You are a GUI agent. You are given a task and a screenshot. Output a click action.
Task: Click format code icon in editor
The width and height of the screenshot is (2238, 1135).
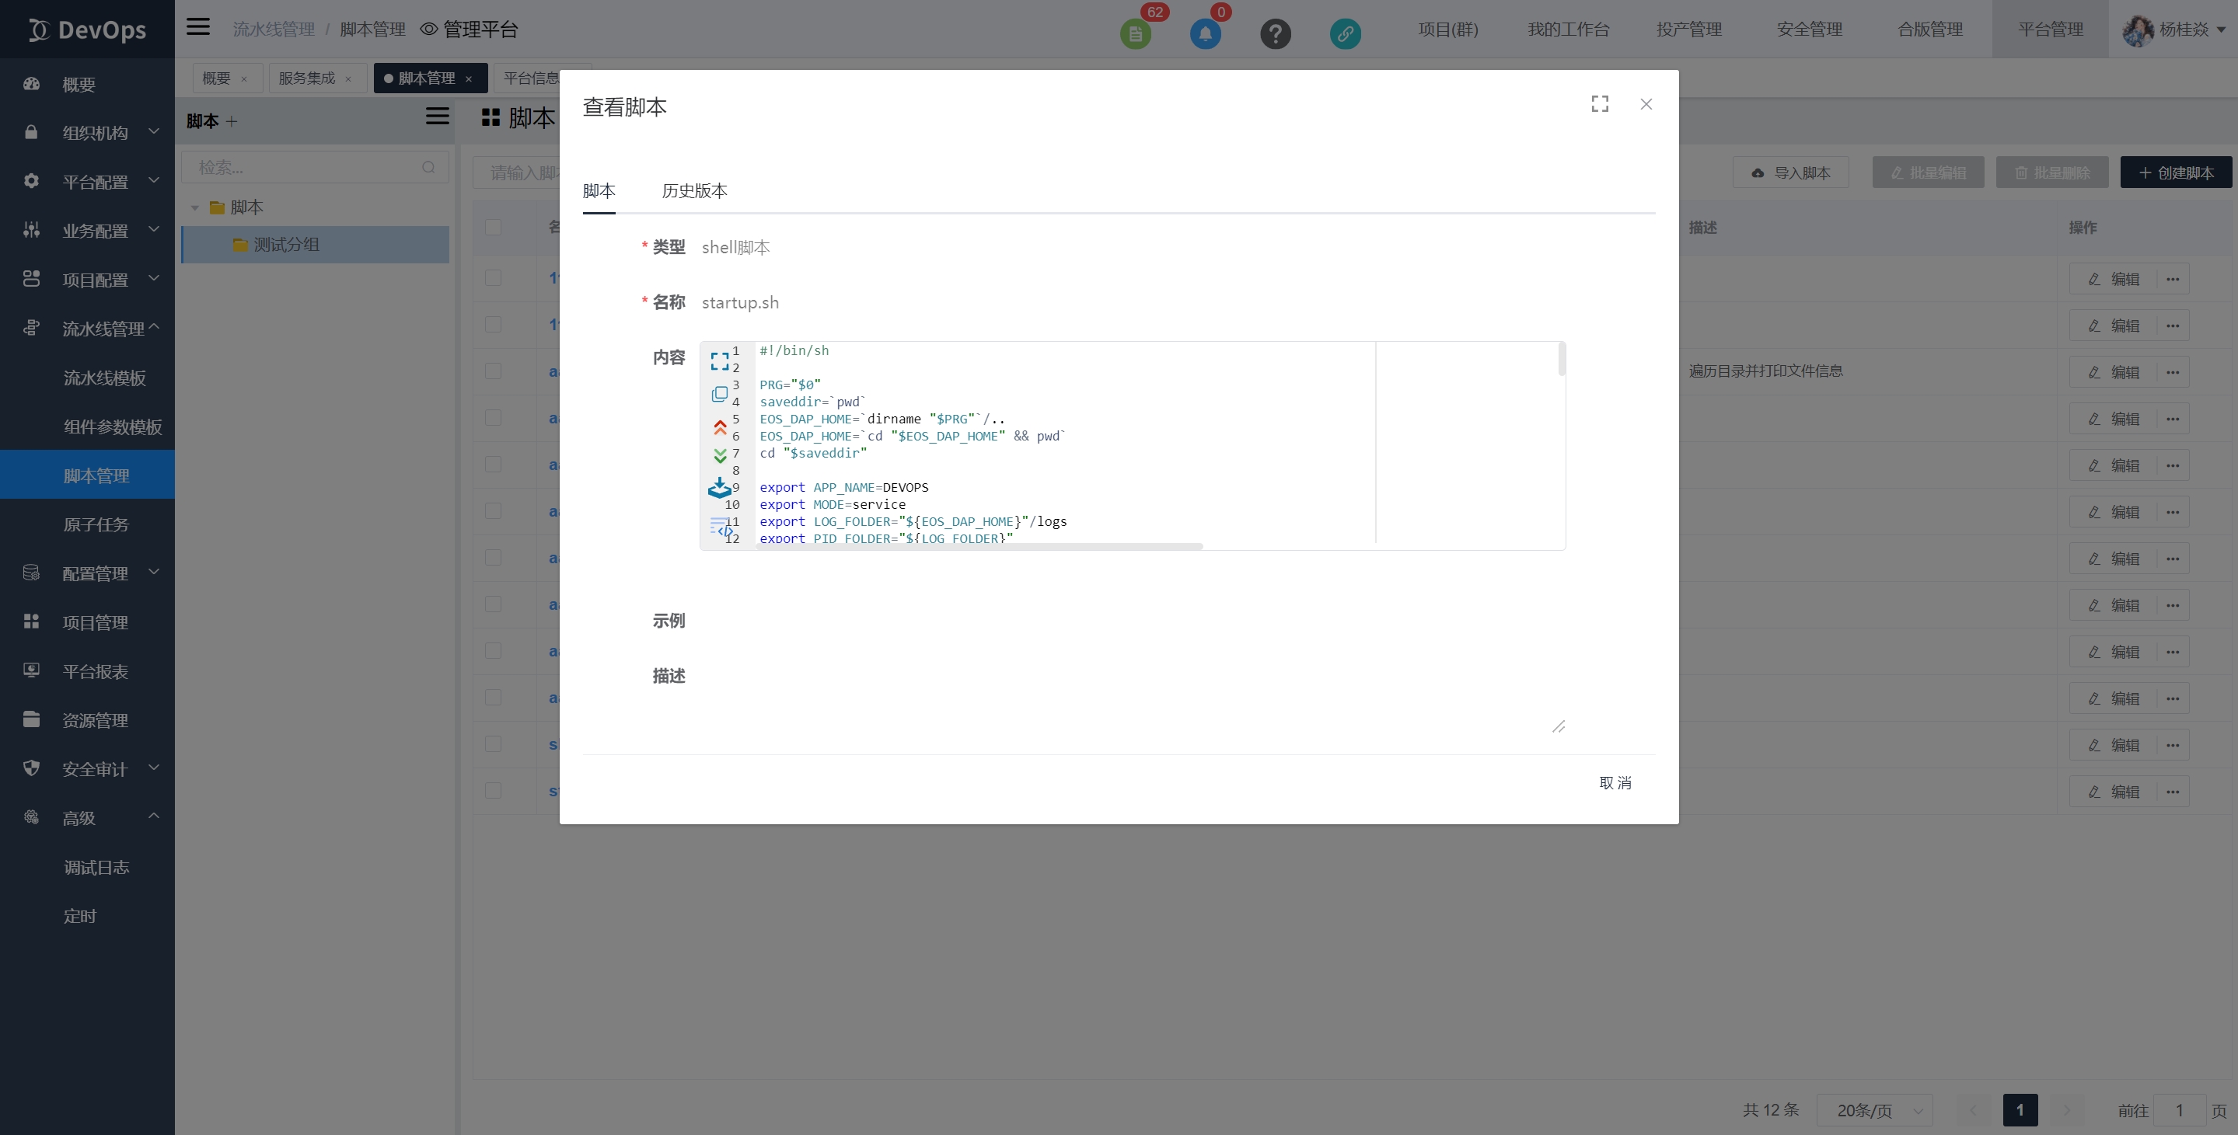coord(721,527)
